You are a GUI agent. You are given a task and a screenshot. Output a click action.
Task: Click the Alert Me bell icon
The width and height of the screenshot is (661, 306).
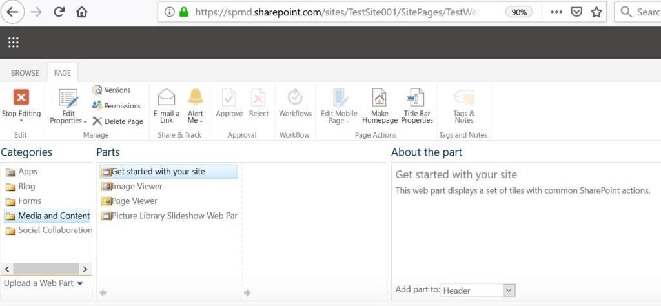(x=195, y=97)
